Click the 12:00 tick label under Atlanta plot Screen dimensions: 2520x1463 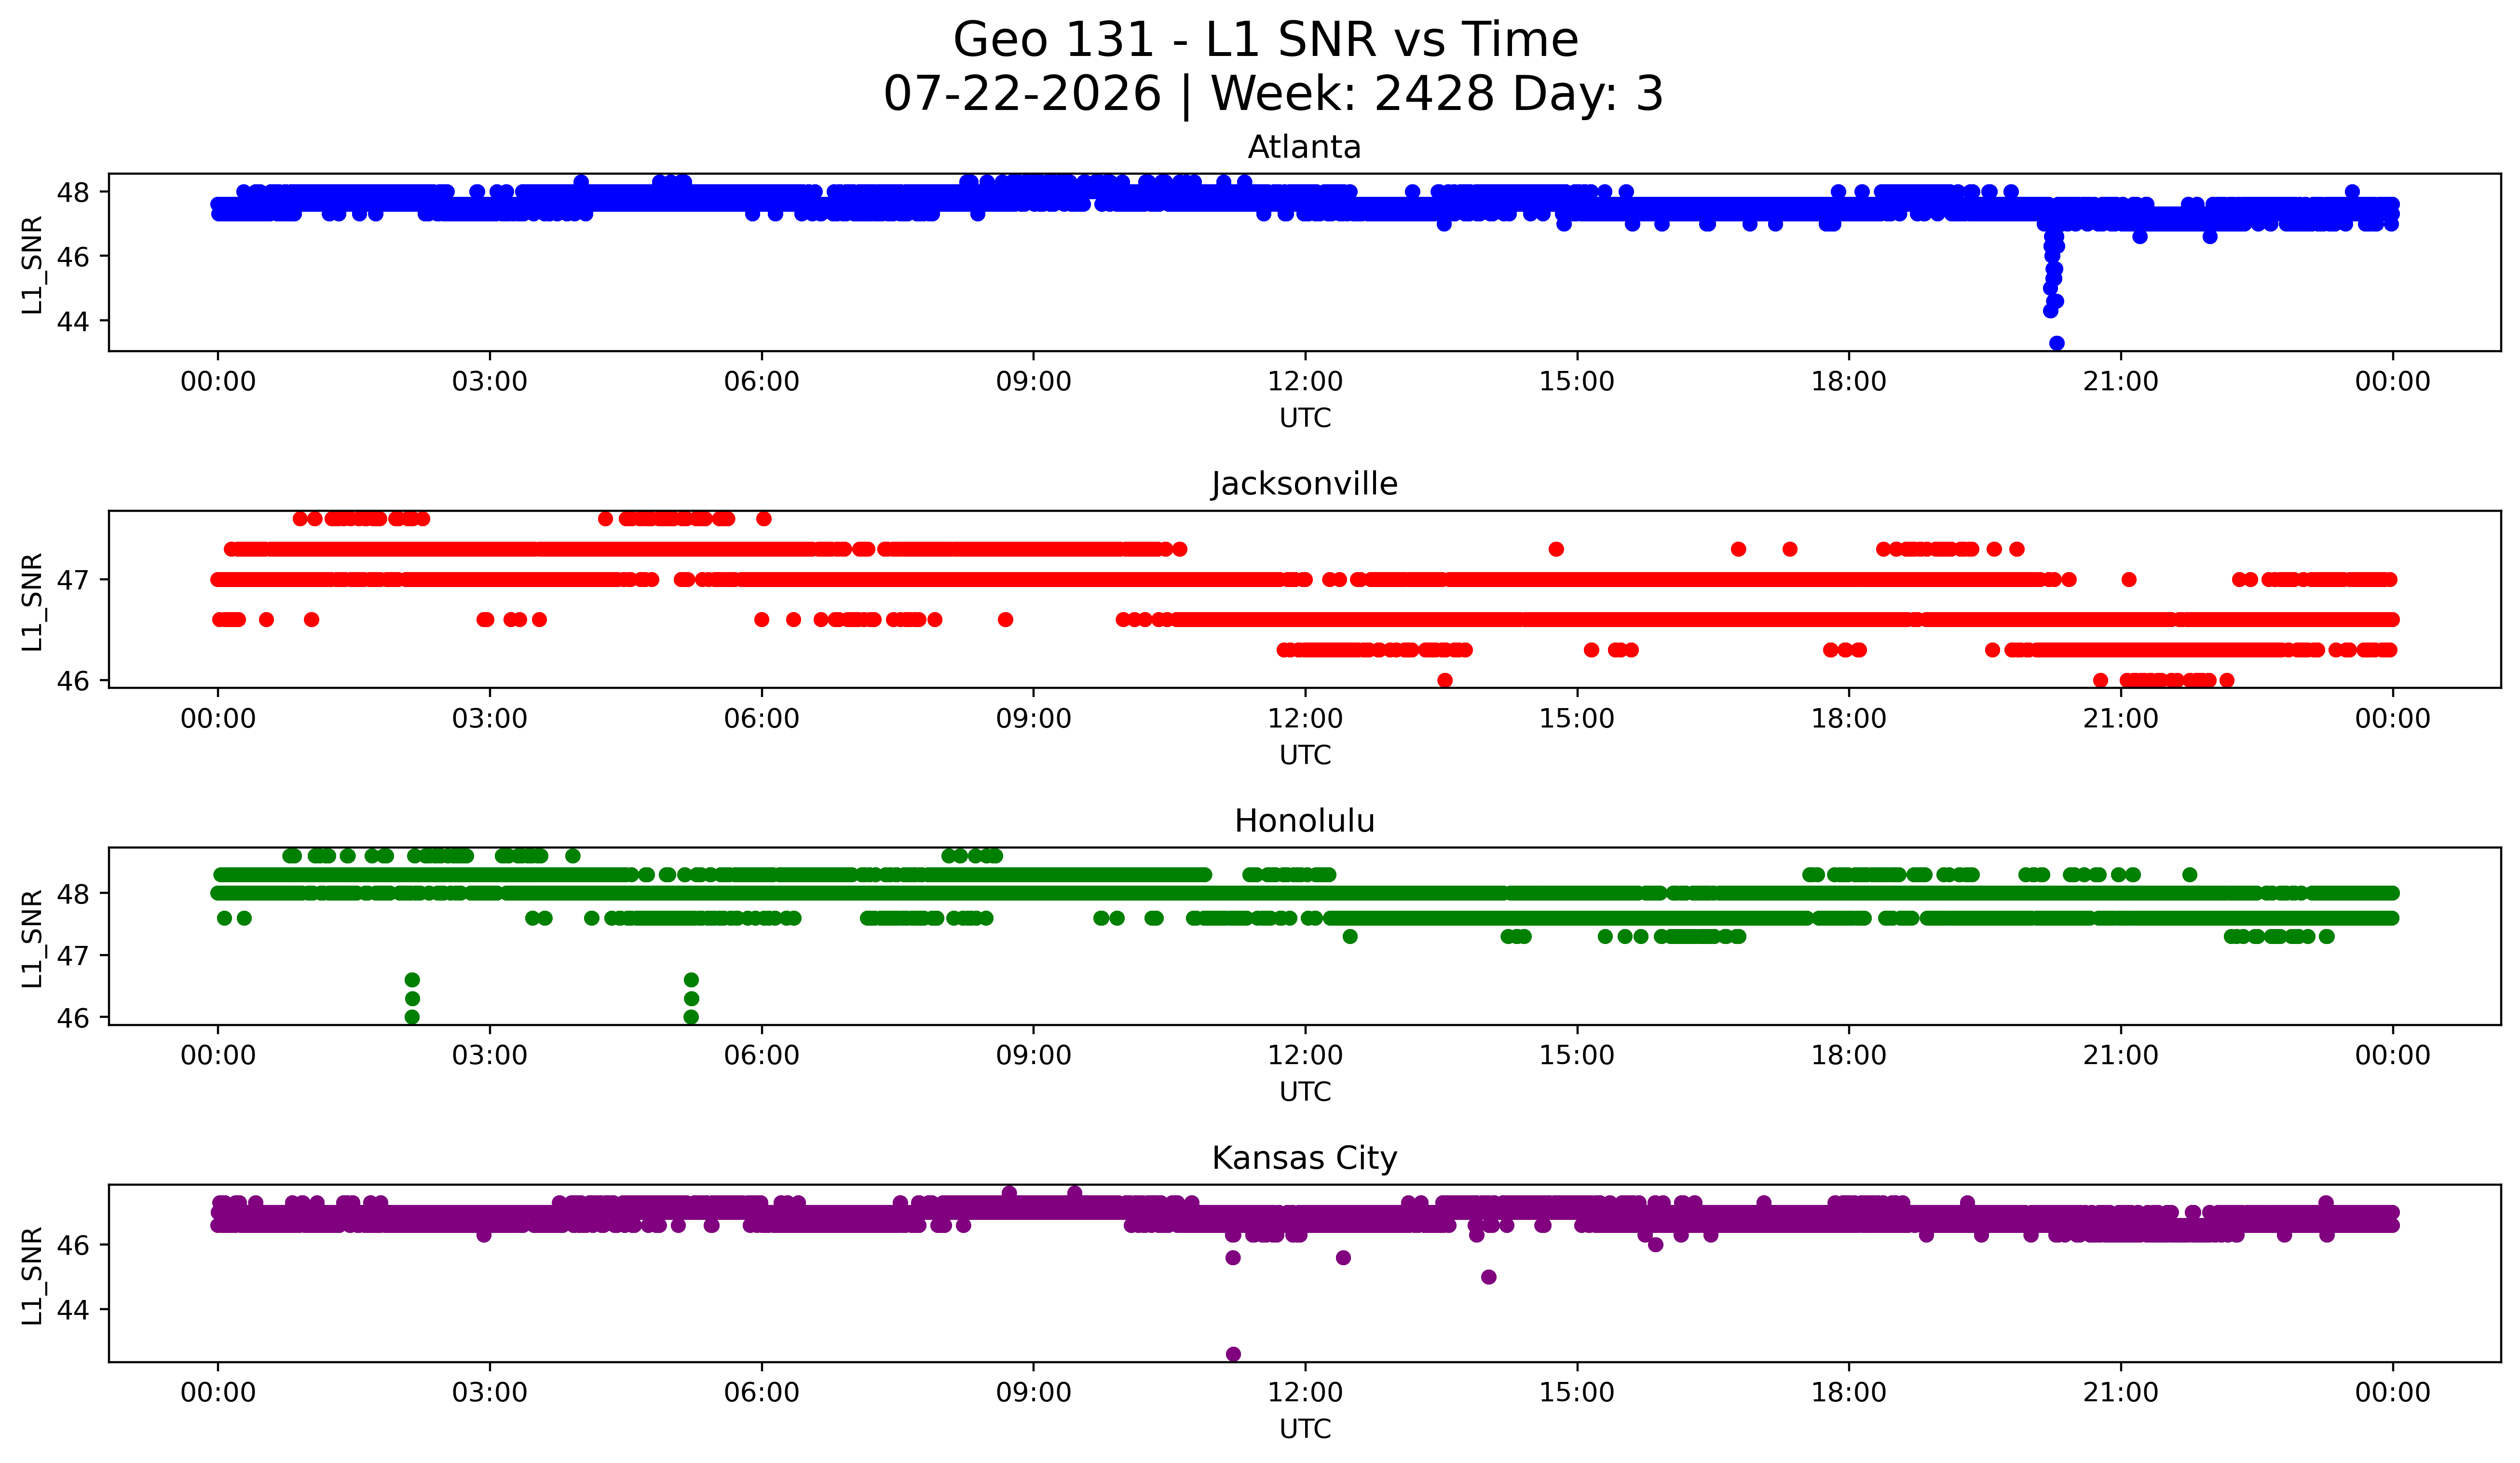(x=1305, y=382)
